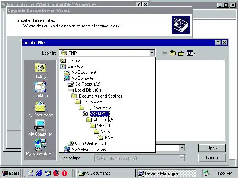Select Documents and Settings folder
This screenshot has height=178, width=238.
pyautogui.click(x=100, y=96)
